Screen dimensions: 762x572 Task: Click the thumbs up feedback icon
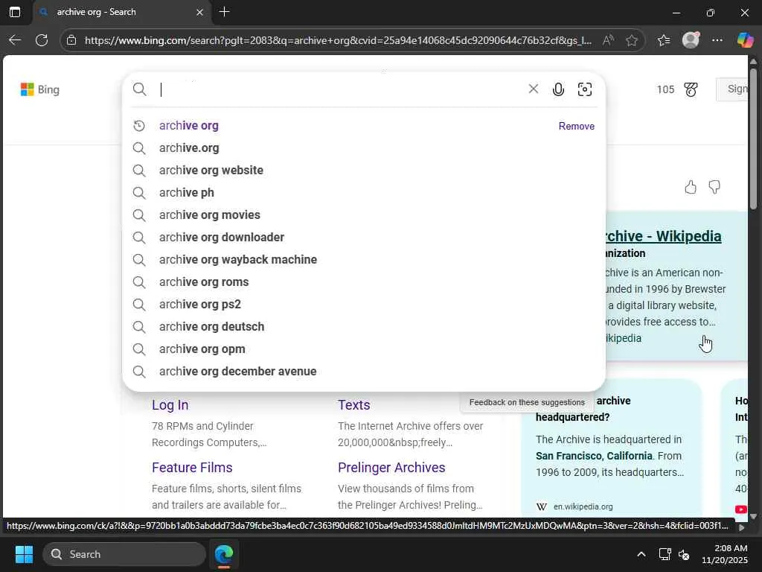click(690, 187)
